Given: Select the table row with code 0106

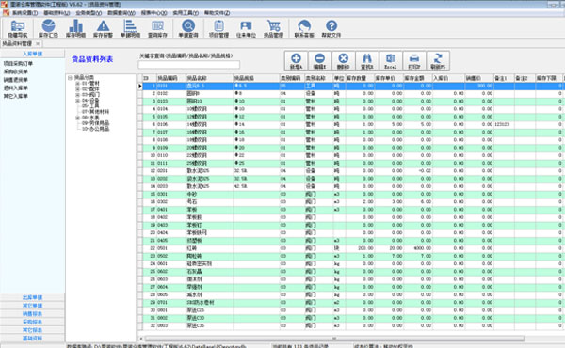Looking at the screenshot, I should [352, 124].
